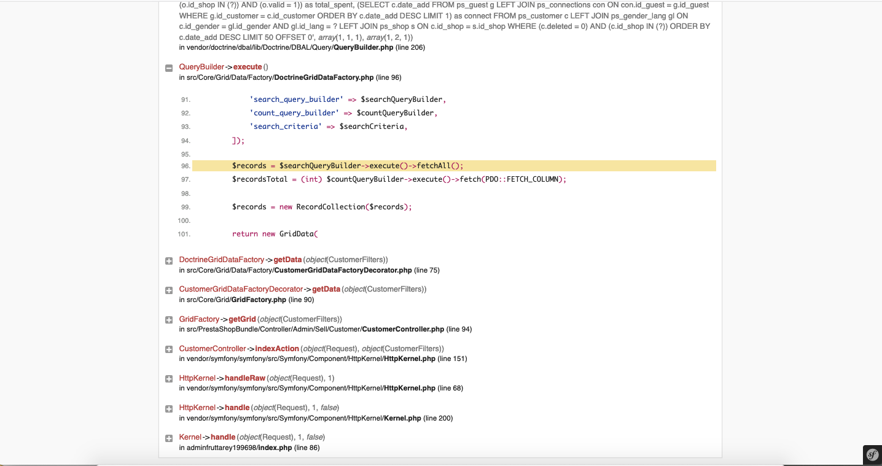Image resolution: width=882 pixels, height=466 pixels.
Task: Click CustomerGridDataFactoryDecorator class name in trace
Action: [x=241, y=289]
